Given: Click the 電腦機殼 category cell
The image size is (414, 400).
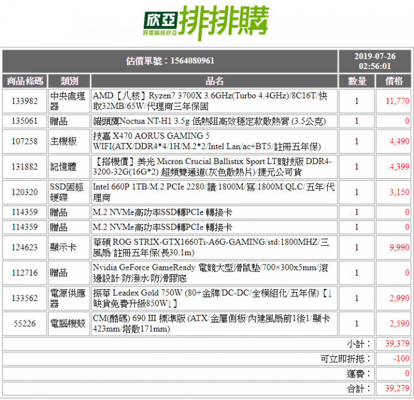Looking at the screenshot, I should pyautogui.click(x=69, y=323).
